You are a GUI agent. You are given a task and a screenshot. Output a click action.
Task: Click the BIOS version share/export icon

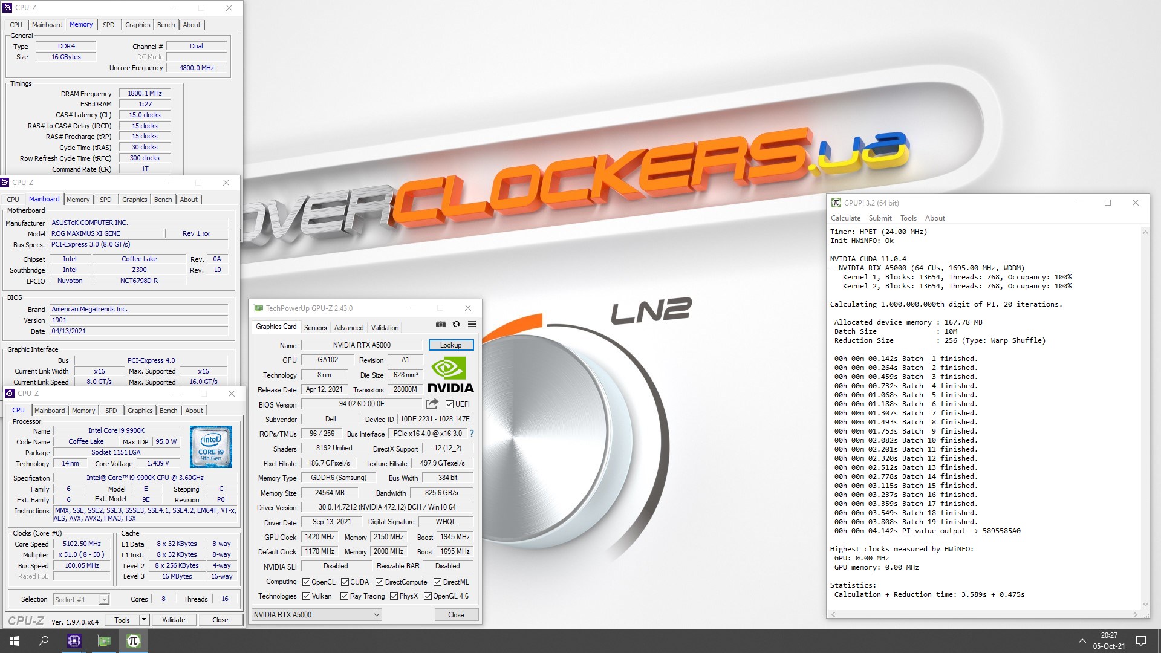point(432,404)
